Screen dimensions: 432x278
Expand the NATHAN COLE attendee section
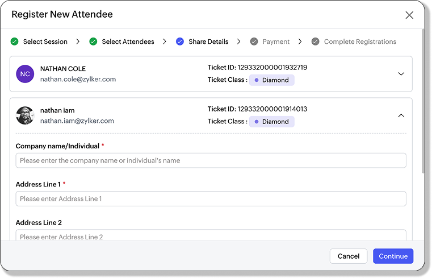(x=401, y=74)
